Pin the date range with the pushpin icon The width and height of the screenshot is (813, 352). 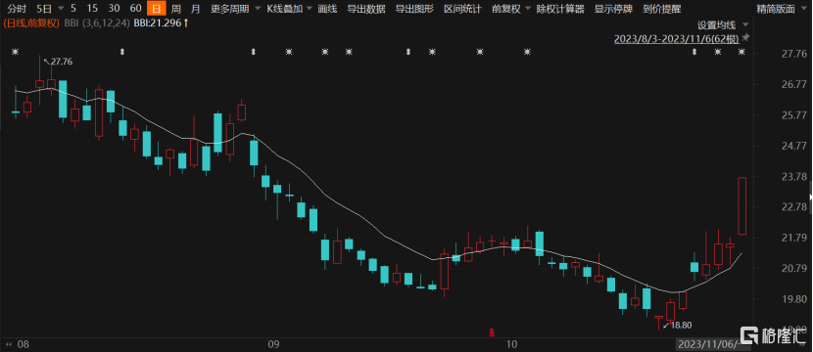click(x=745, y=38)
